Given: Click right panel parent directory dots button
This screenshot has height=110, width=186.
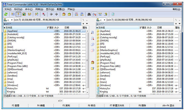Looking at the screenshot, I should tap(179, 20).
